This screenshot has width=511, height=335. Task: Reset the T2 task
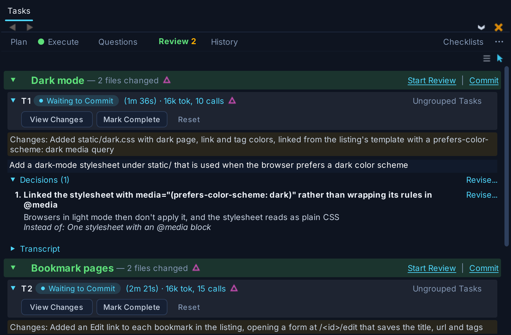(189, 307)
